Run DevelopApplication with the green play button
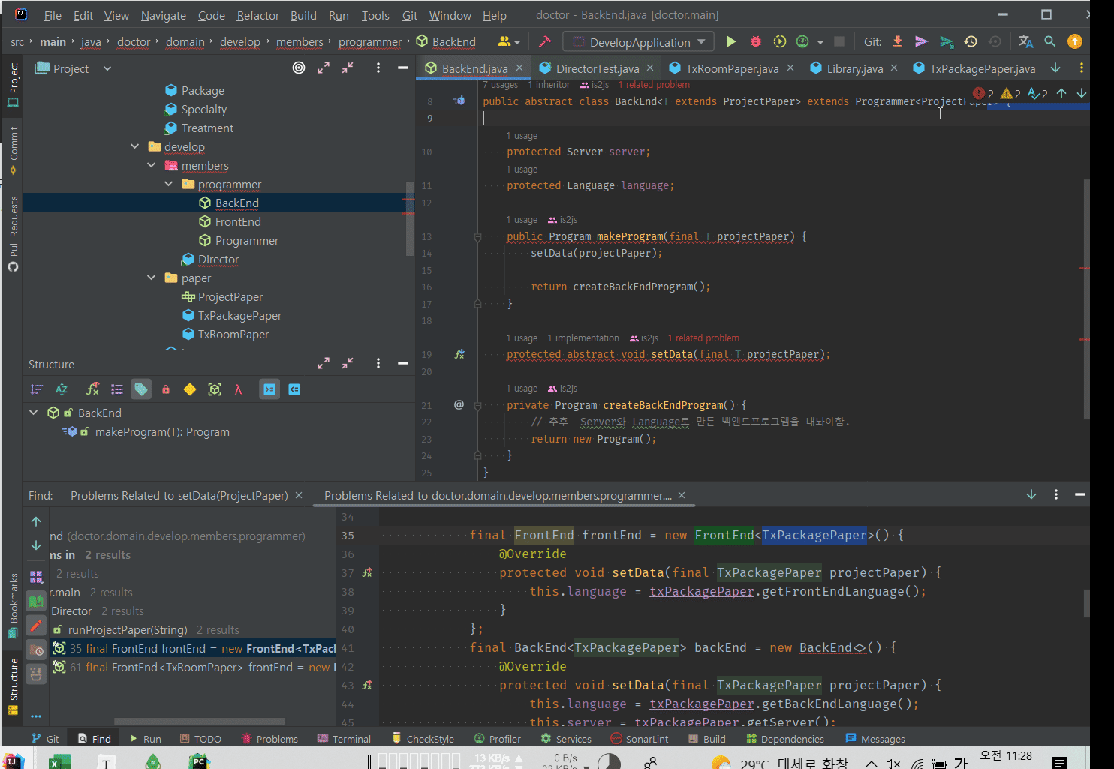 pyautogui.click(x=730, y=42)
